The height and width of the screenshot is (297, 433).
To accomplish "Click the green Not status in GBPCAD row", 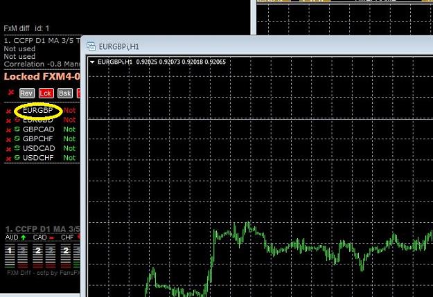I will pos(69,129).
